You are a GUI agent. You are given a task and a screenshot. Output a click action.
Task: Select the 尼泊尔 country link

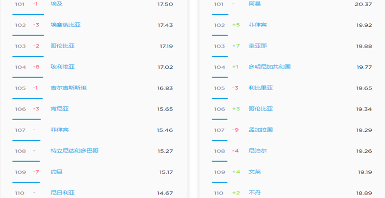click(257, 150)
